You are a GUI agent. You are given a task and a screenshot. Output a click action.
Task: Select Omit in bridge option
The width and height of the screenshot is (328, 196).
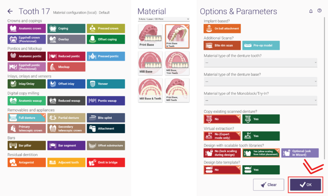click(106, 162)
